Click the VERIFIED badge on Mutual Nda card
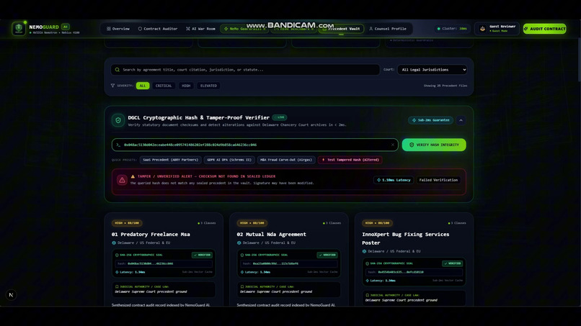581x326 pixels. (327, 255)
